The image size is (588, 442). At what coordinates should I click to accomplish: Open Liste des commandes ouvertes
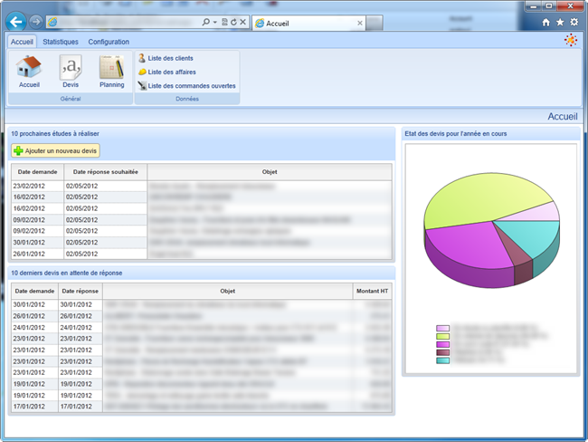tap(191, 86)
